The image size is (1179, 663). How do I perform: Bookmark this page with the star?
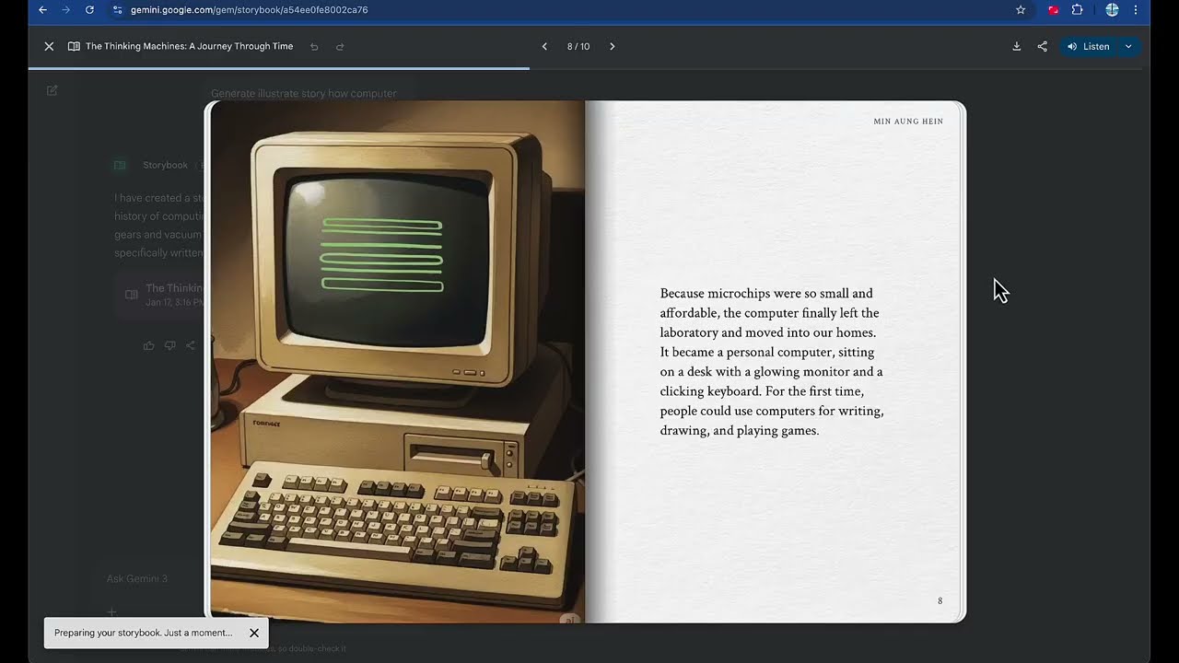pyautogui.click(x=1021, y=10)
